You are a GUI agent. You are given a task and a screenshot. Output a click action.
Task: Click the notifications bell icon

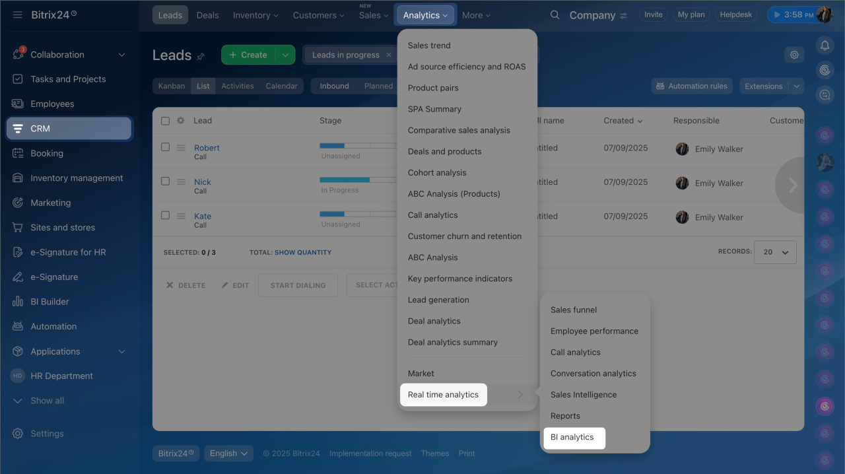click(x=824, y=45)
